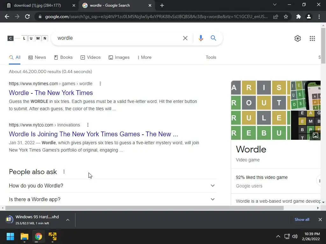Show hidden system tray icons
The height and width of the screenshot is (244, 326).
(x=278, y=236)
